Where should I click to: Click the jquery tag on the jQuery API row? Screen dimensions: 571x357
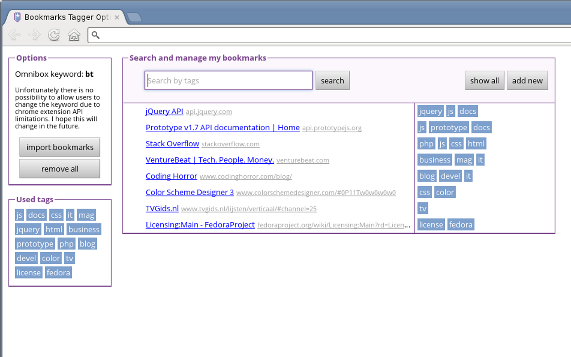(430, 111)
